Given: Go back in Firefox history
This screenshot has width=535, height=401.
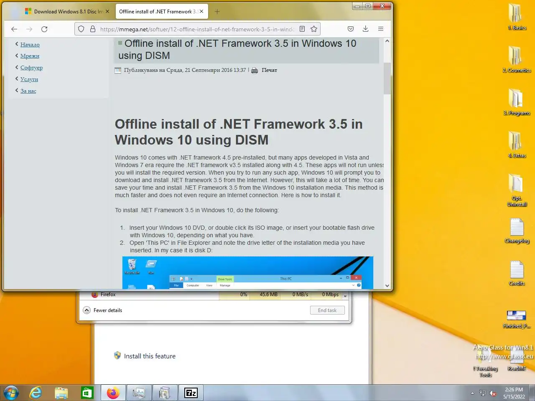Looking at the screenshot, I should [x=14, y=29].
